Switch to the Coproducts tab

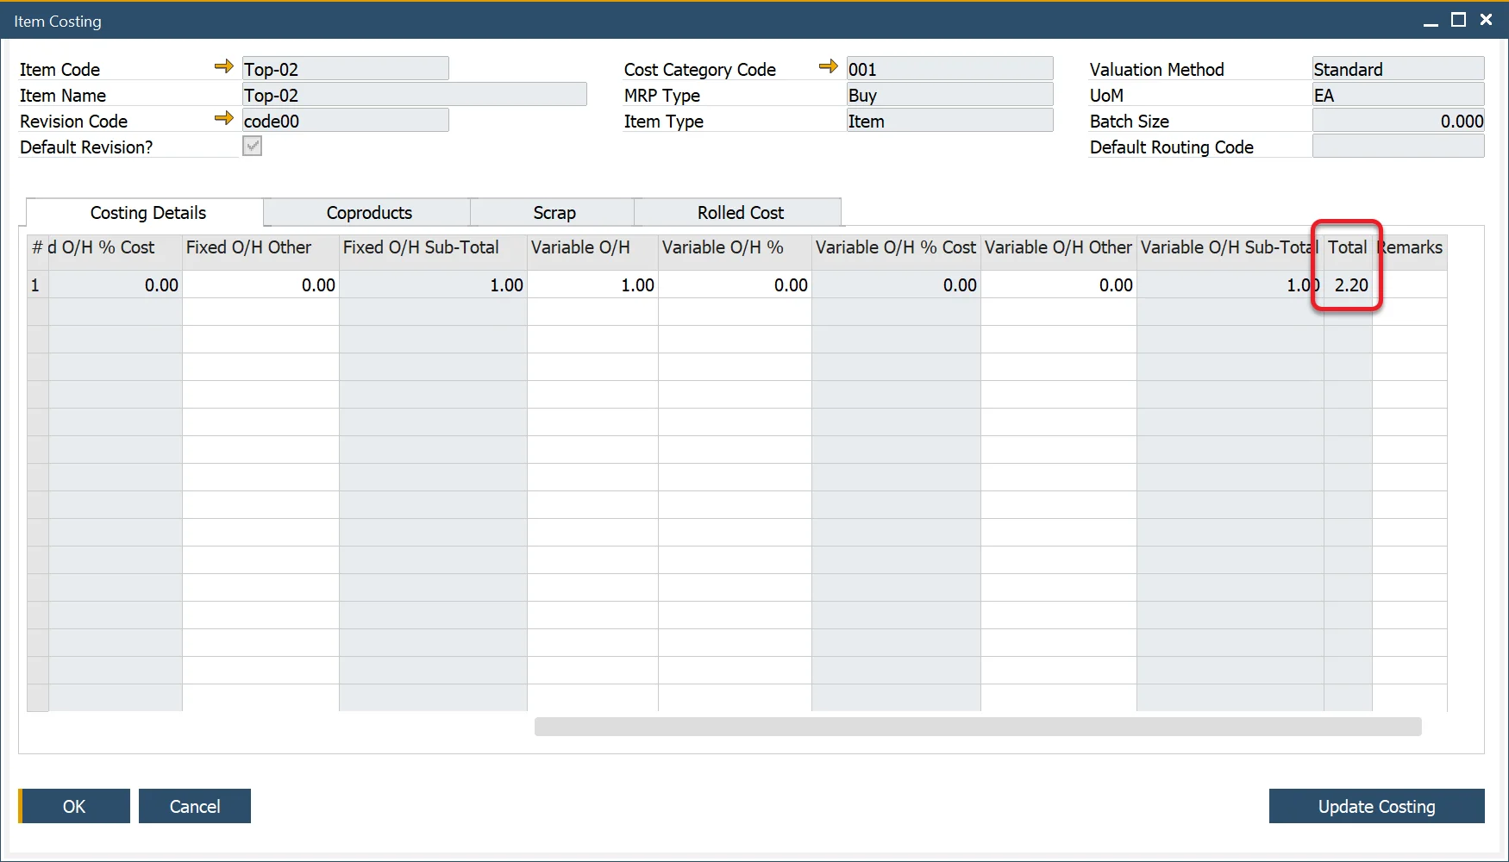pos(368,212)
